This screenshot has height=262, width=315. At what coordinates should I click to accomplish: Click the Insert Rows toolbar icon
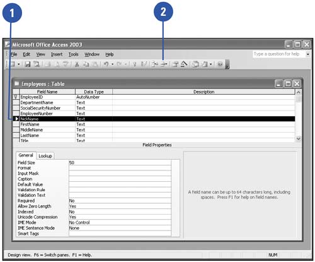(x=155, y=64)
